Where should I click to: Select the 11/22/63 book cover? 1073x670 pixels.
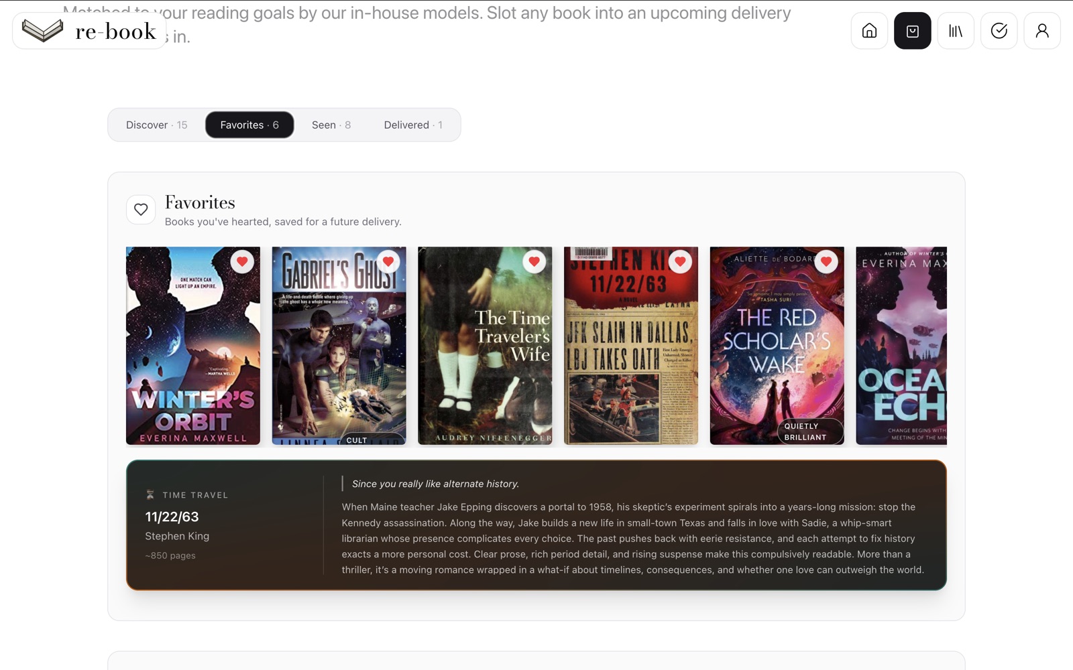(x=631, y=346)
